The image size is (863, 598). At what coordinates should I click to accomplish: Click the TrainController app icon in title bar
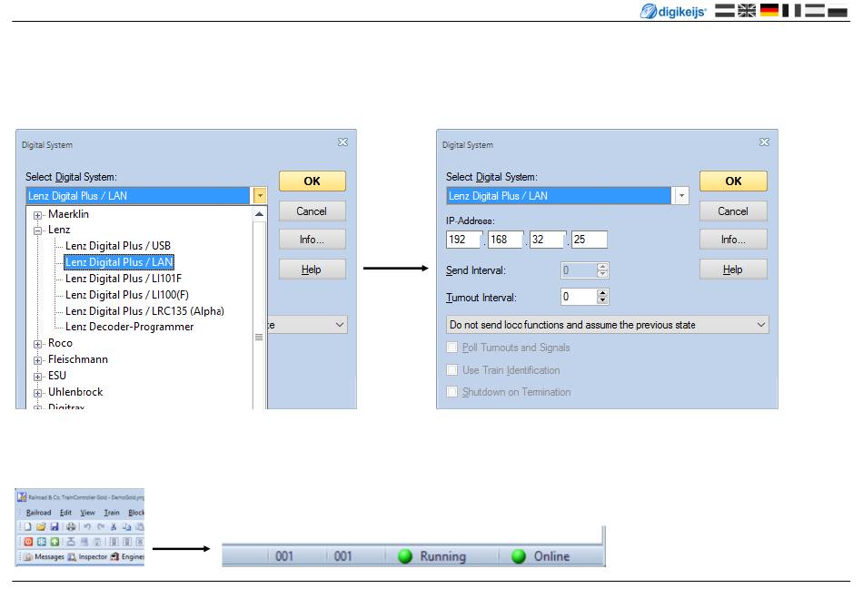click(x=22, y=497)
